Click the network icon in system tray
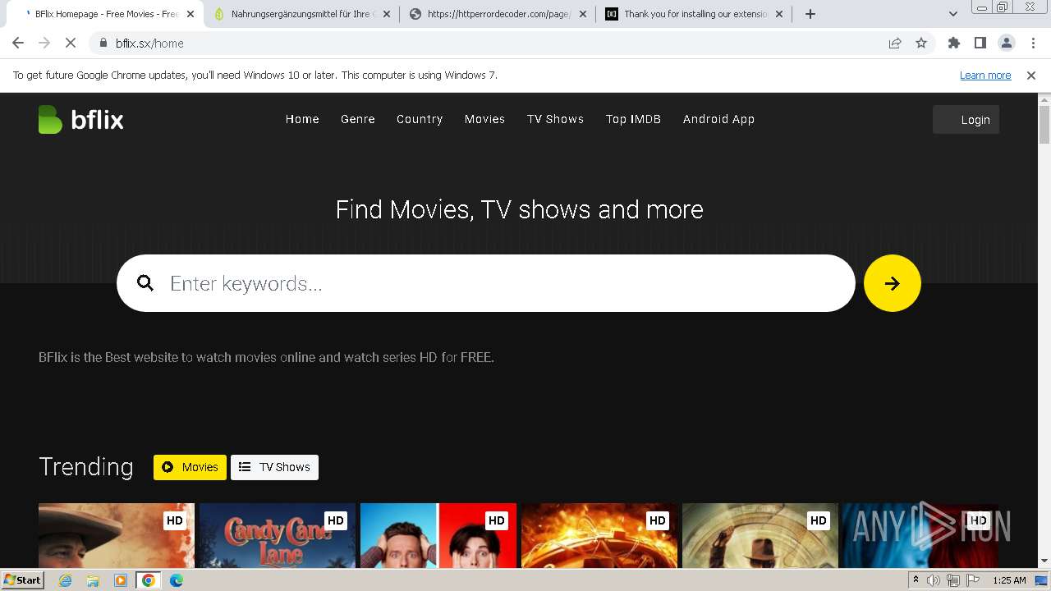The width and height of the screenshot is (1051, 591). pyautogui.click(x=953, y=580)
